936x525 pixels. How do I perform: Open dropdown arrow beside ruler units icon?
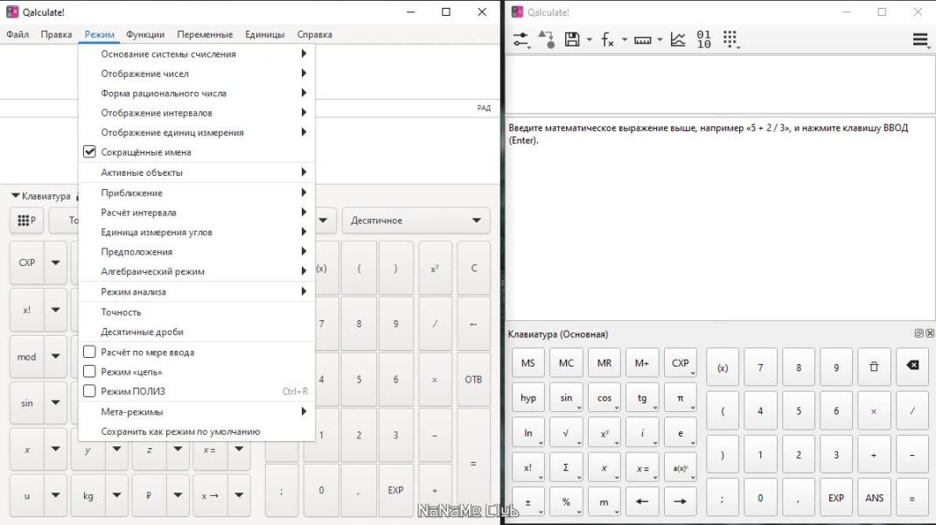pyautogui.click(x=660, y=40)
